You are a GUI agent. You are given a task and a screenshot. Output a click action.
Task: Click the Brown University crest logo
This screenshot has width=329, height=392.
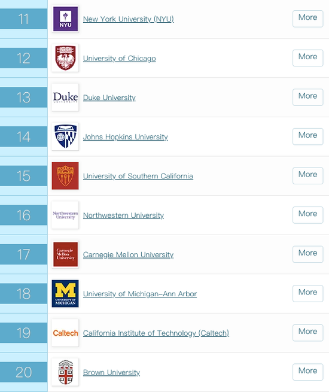(65, 372)
